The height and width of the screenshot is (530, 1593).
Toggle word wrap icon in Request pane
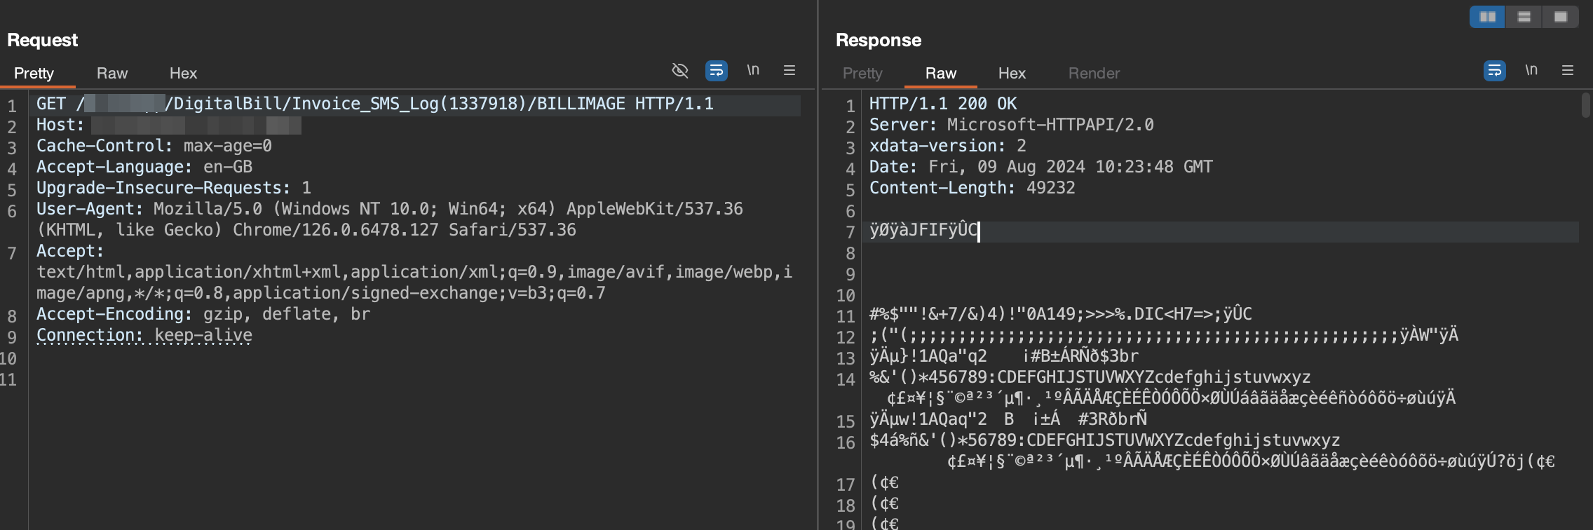[x=716, y=70]
